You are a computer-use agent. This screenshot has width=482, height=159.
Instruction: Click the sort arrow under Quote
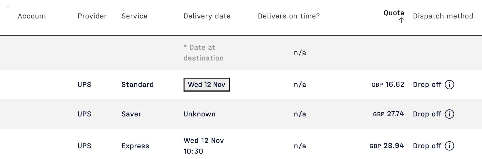pyautogui.click(x=401, y=20)
